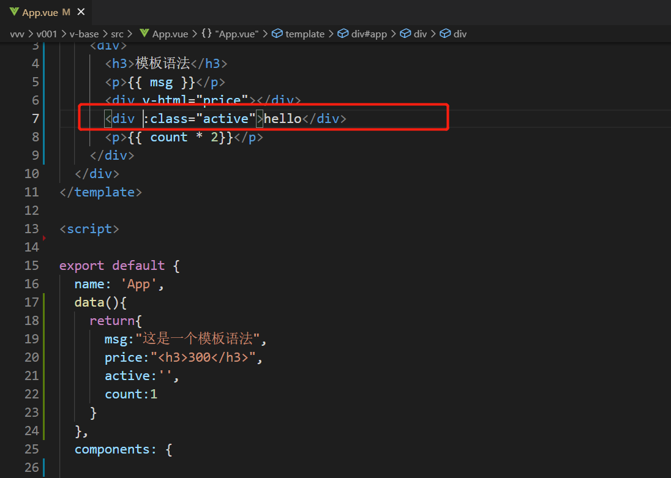Screen dimensions: 671x478
Task: Click the Vue logo icon on App.vue tab
Action: pyautogui.click(x=14, y=12)
